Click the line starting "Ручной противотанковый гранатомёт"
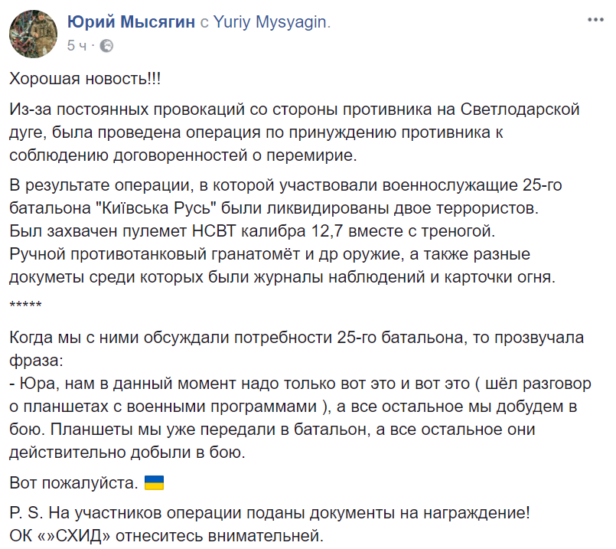The image size is (616, 549). [x=269, y=254]
